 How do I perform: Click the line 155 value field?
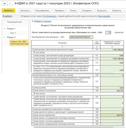(x=112, y=112)
